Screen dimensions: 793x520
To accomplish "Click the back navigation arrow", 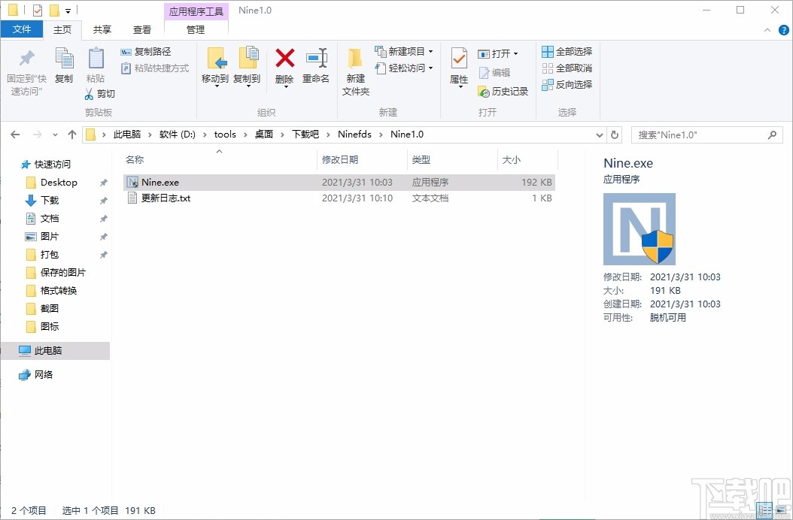I will (x=14, y=134).
